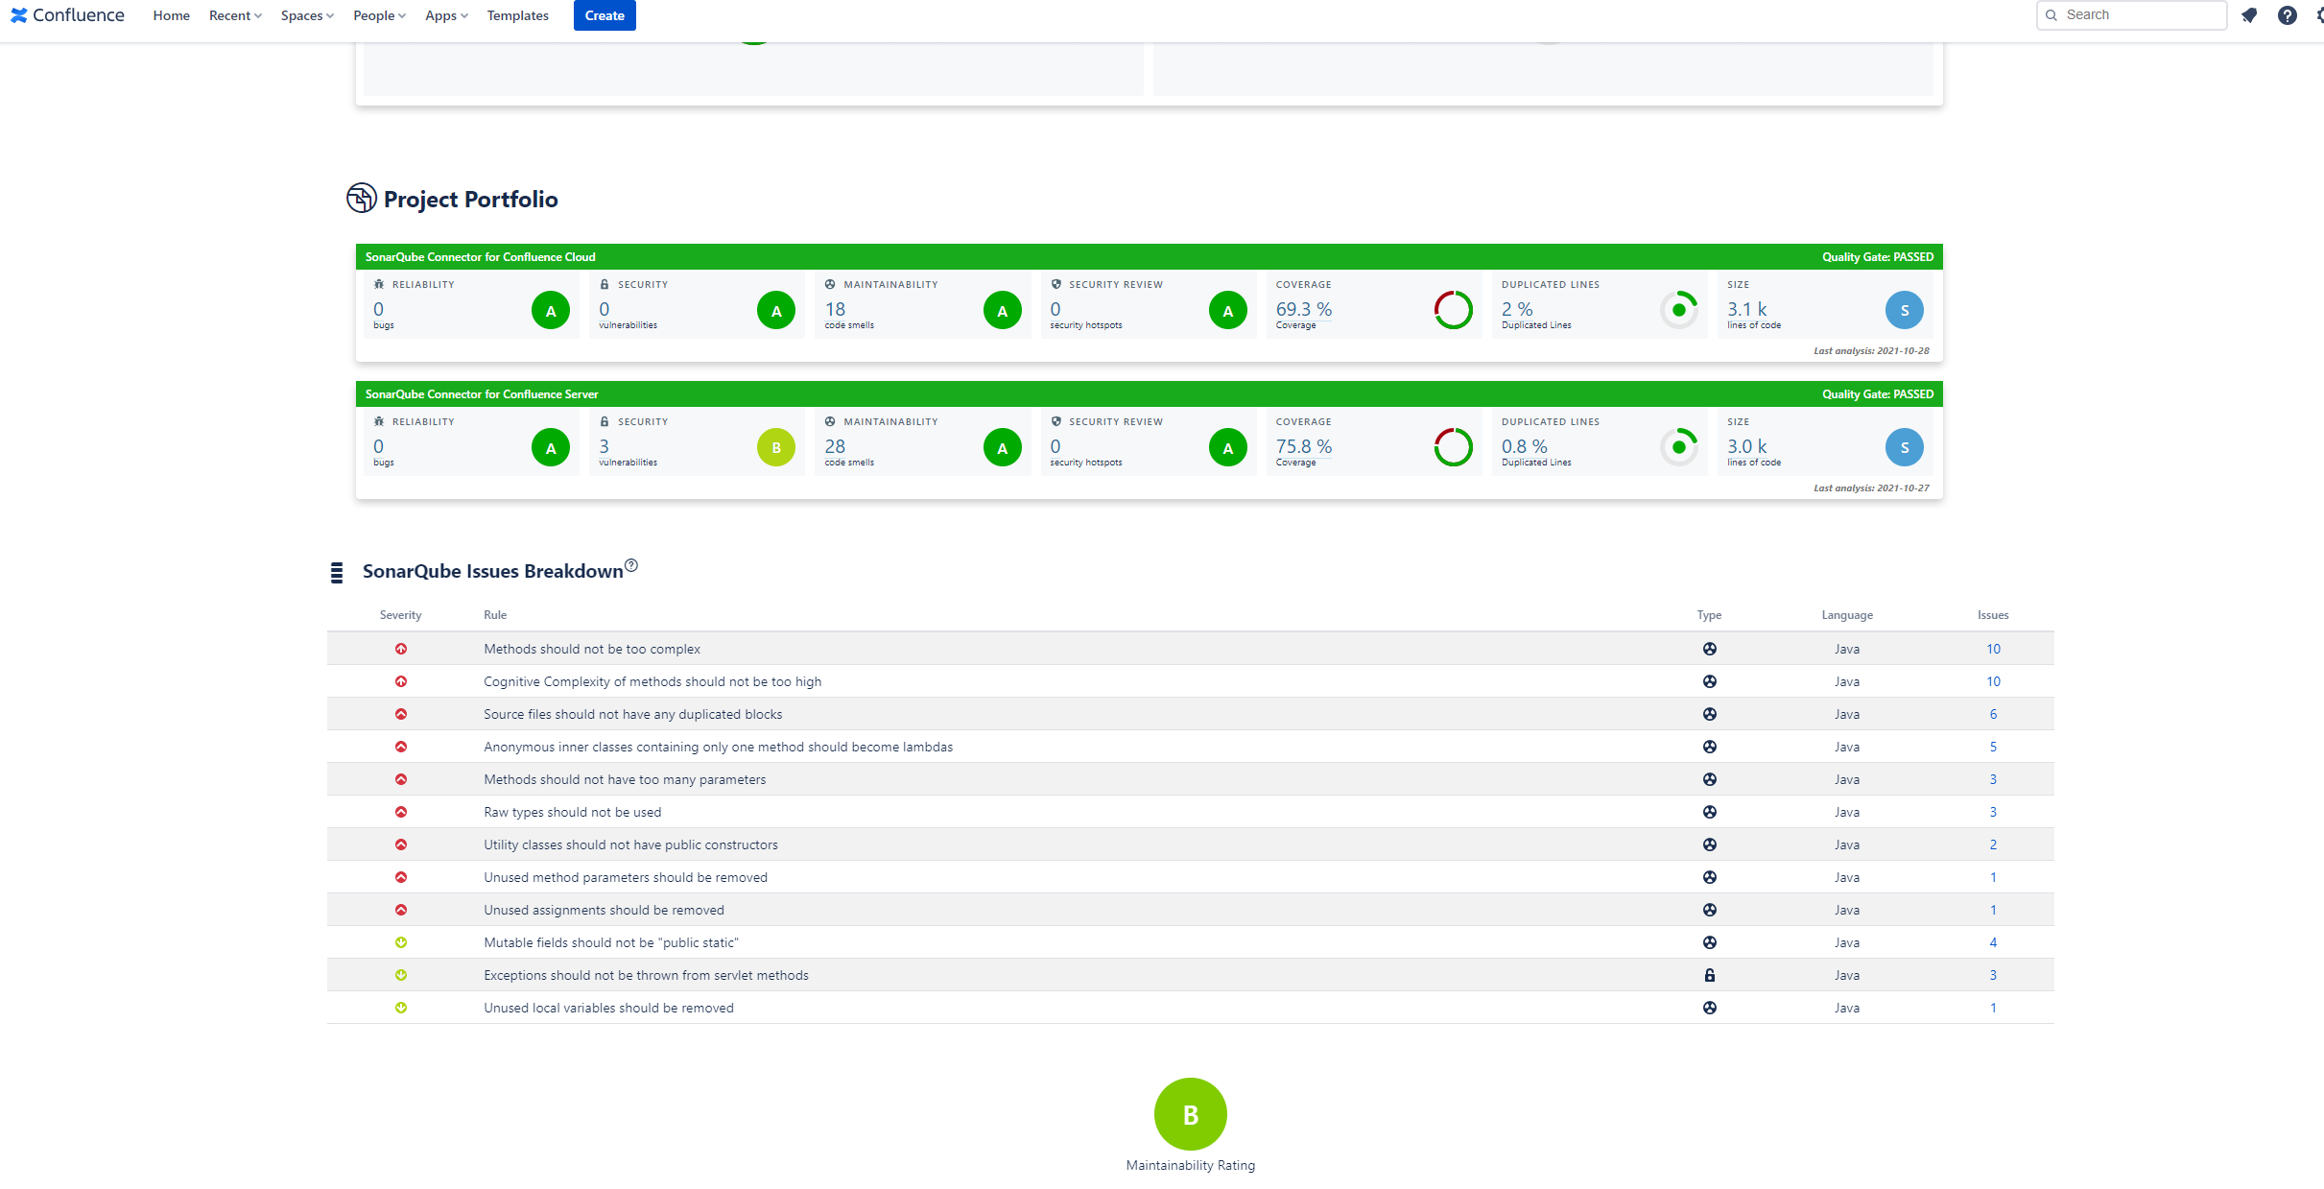The height and width of the screenshot is (1189, 2324).
Task: Click severity icon for Unused local variables rule
Action: pyautogui.click(x=401, y=1008)
